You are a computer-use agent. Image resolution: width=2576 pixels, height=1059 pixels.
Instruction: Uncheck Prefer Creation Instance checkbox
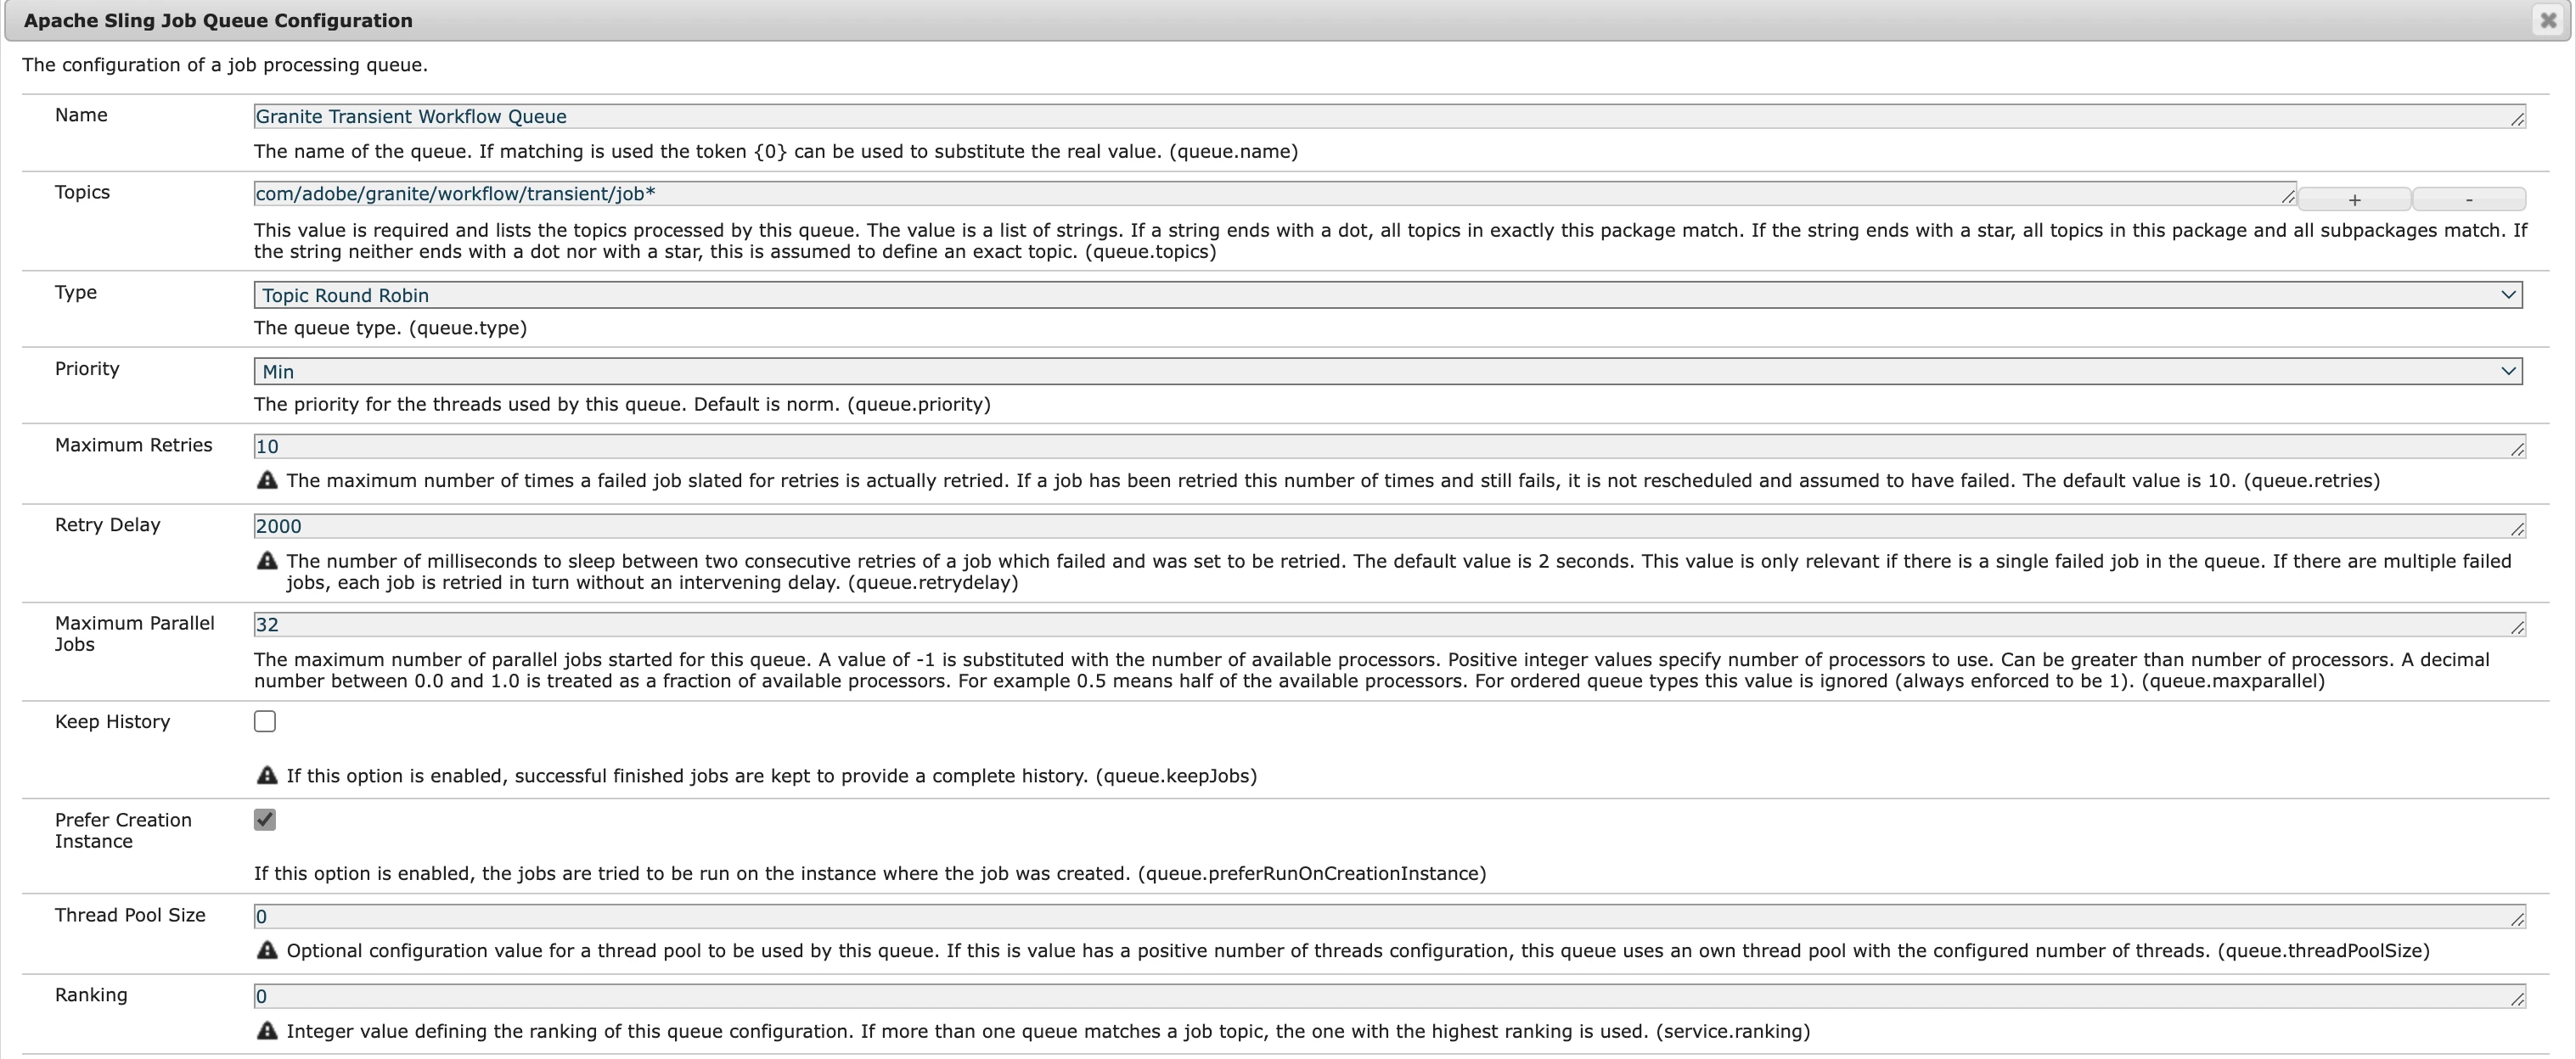pyautogui.click(x=265, y=819)
